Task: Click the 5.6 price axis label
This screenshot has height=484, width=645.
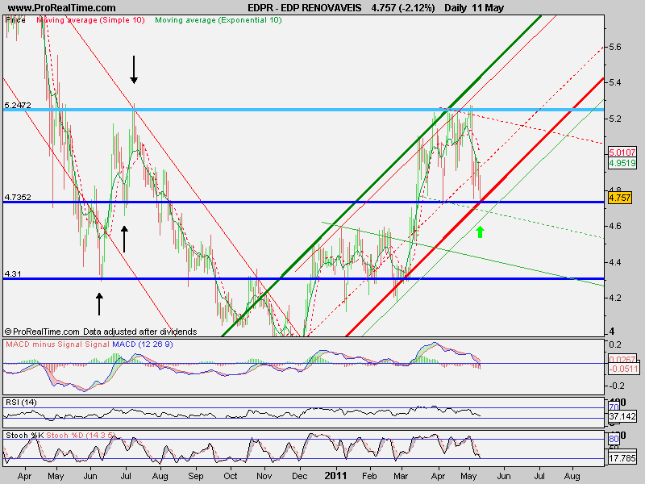Action: [x=615, y=47]
